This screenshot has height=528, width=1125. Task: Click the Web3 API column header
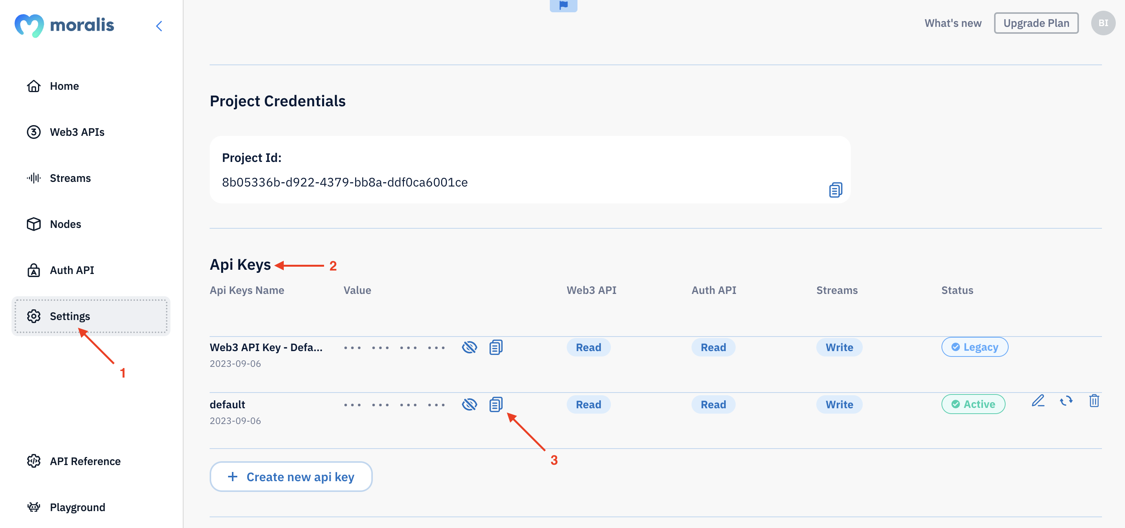[x=591, y=290]
